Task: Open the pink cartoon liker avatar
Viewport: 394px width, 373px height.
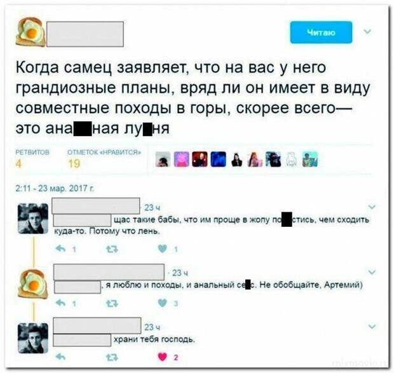Action: [181, 159]
